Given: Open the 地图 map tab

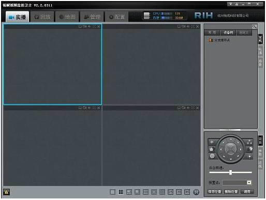Looking at the screenshot, I should tap(67, 17).
